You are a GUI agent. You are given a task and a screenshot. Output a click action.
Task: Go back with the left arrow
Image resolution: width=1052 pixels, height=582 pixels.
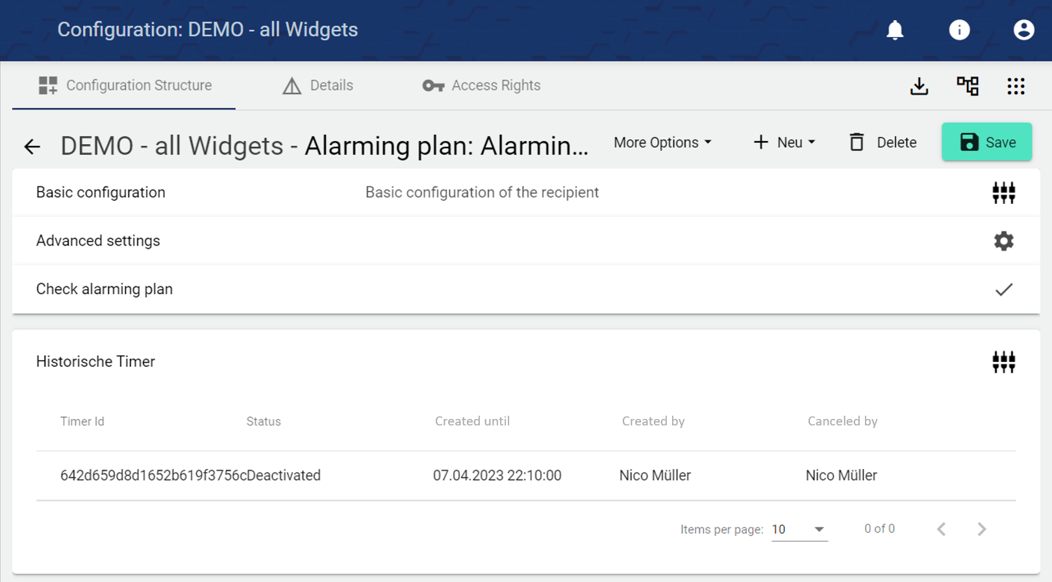32,146
